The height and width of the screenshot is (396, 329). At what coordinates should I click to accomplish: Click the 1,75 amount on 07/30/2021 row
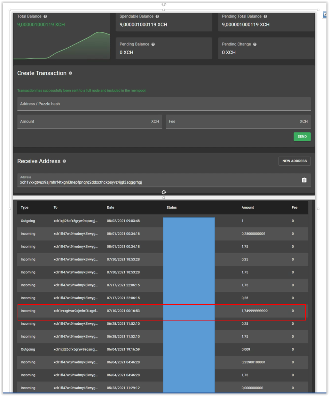(x=245, y=272)
